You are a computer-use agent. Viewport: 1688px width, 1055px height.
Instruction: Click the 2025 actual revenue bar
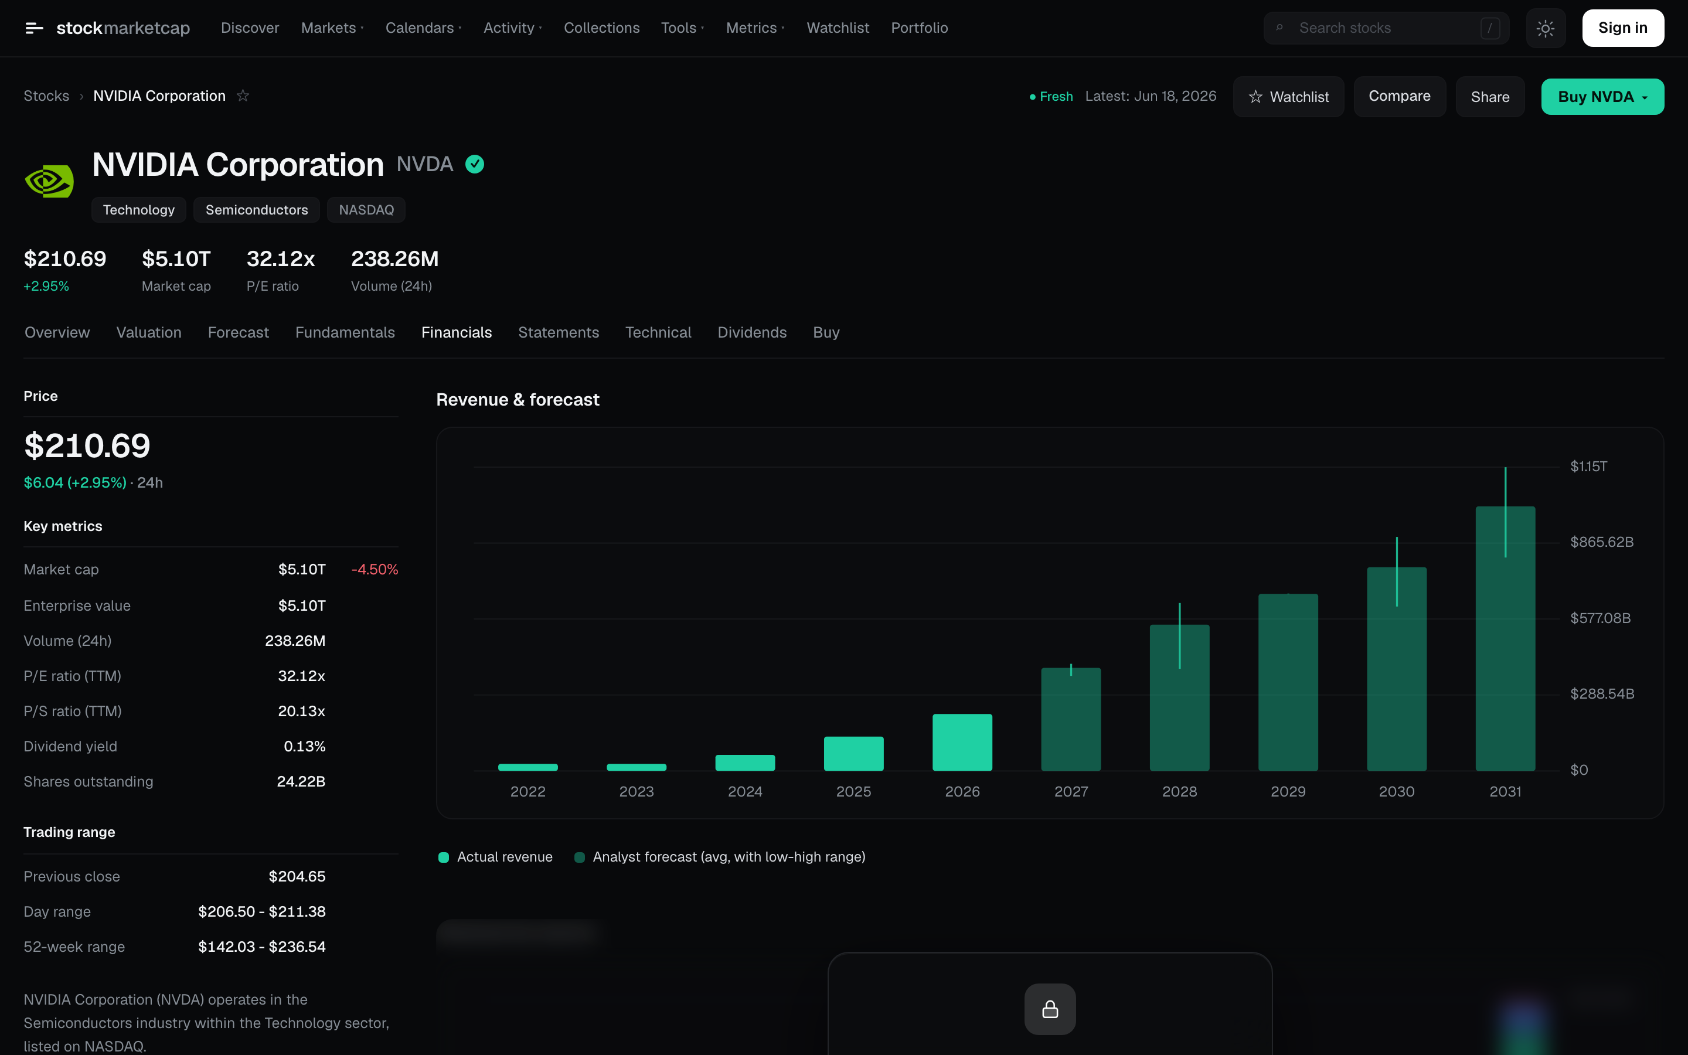coord(853,754)
